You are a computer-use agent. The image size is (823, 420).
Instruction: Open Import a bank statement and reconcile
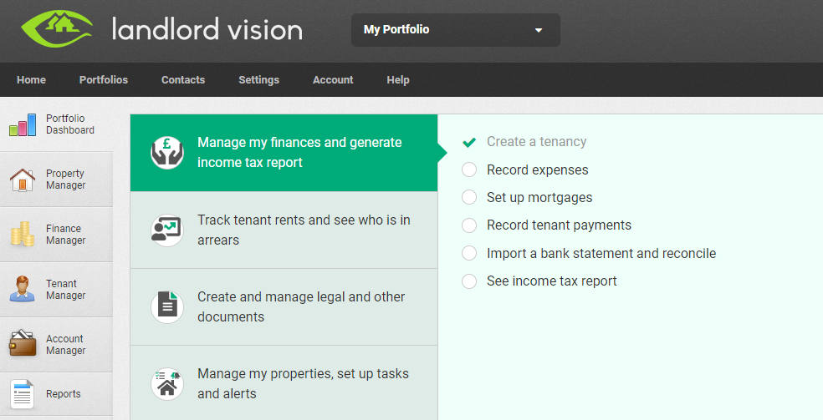point(601,253)
